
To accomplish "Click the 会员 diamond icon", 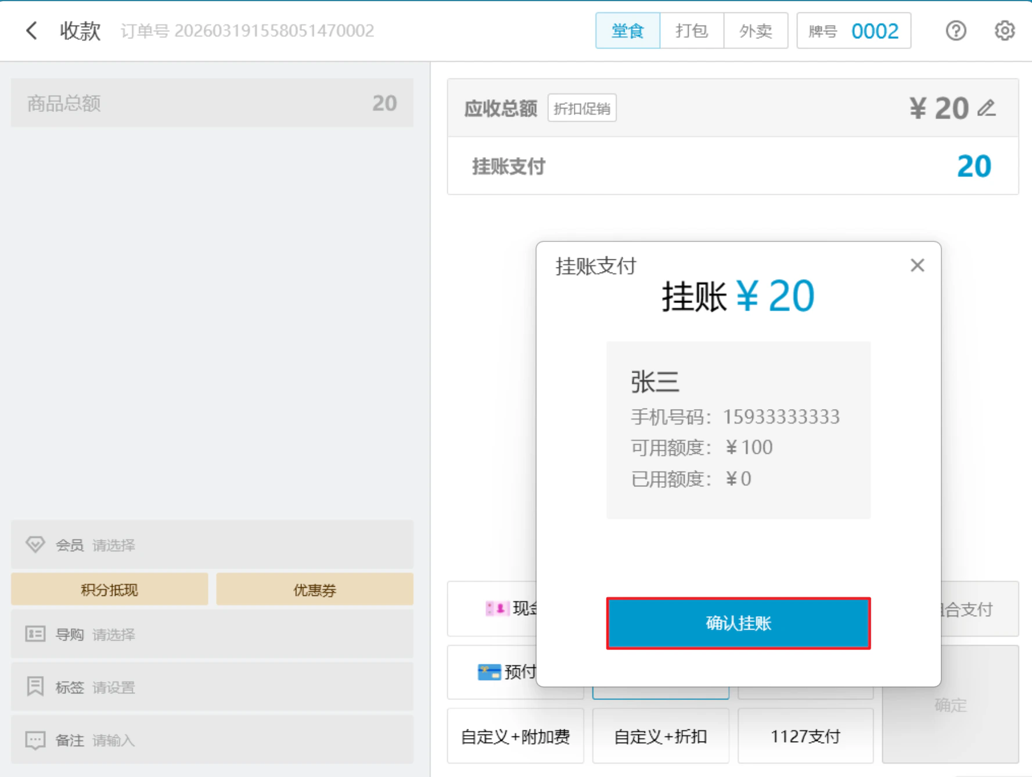I will pyautogui.click(x=35, y=544).
